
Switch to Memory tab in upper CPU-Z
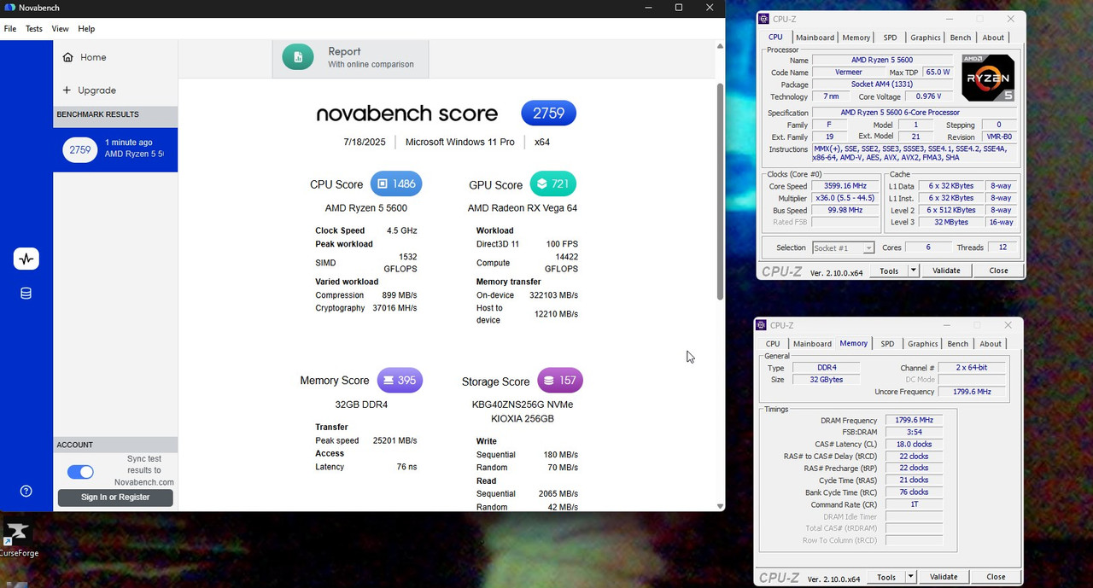pos(856,38)
